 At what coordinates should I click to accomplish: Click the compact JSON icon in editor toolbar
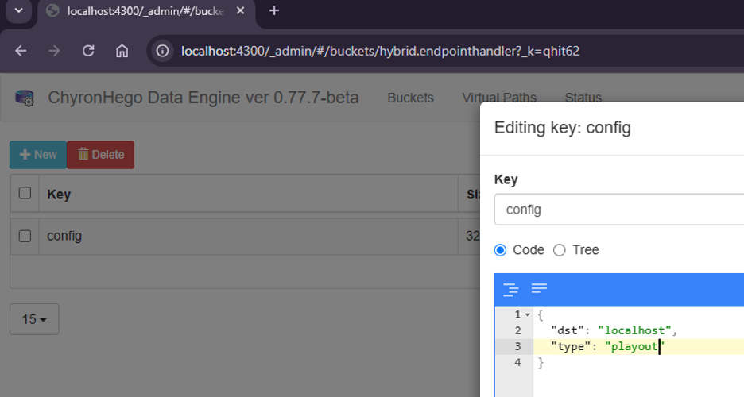(x=539, y=288)
